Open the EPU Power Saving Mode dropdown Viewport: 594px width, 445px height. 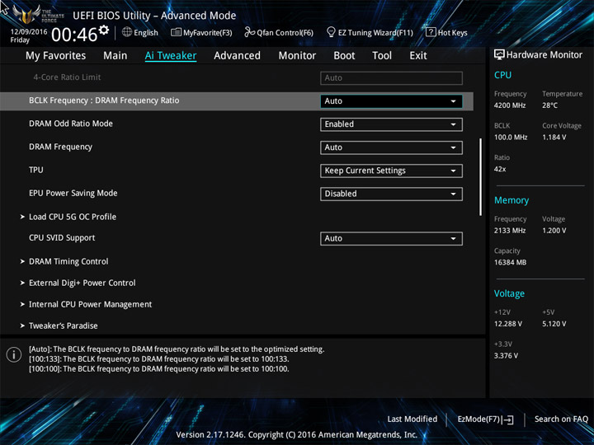tap(391, 194)
